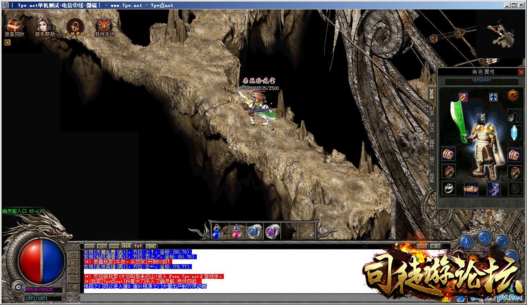Click group chat channel button
The width and height of the screenshot is (527, 305).
coord(126,246)
